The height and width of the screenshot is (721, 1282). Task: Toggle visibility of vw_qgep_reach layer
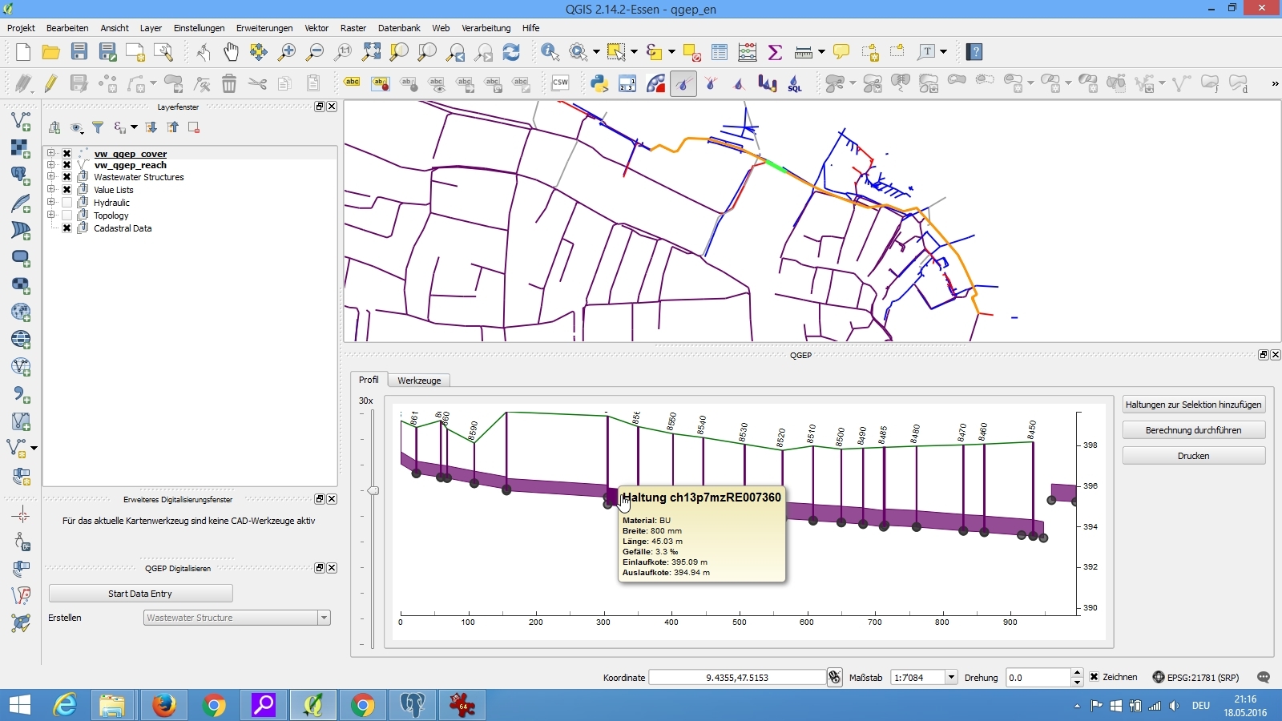pos(67,165)
